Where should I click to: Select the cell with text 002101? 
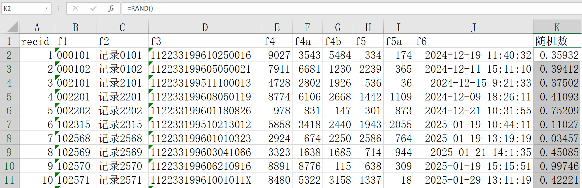[x=76, y=83]
